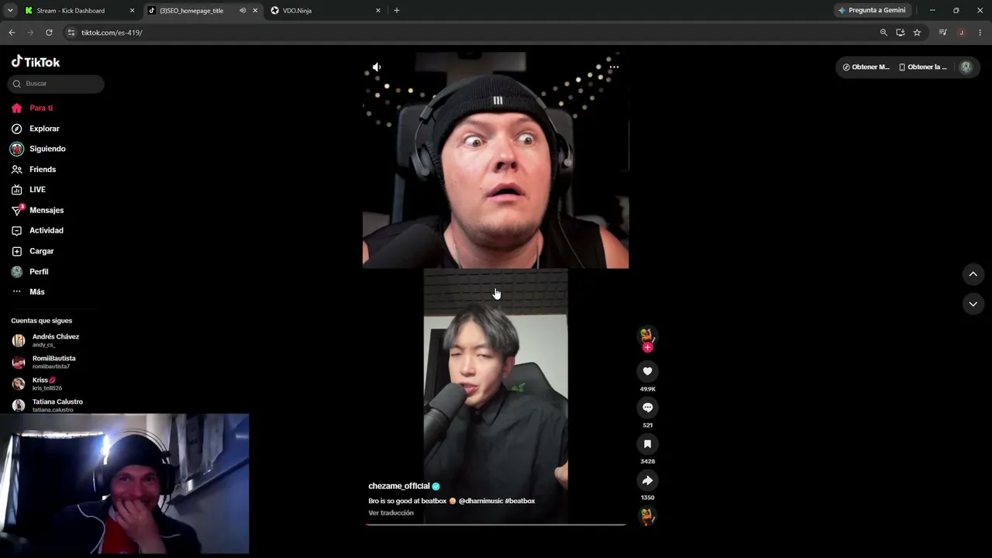Screen dimensions: 992x558
Task: Expand the Más options menu
Action: tap(28, 292)
